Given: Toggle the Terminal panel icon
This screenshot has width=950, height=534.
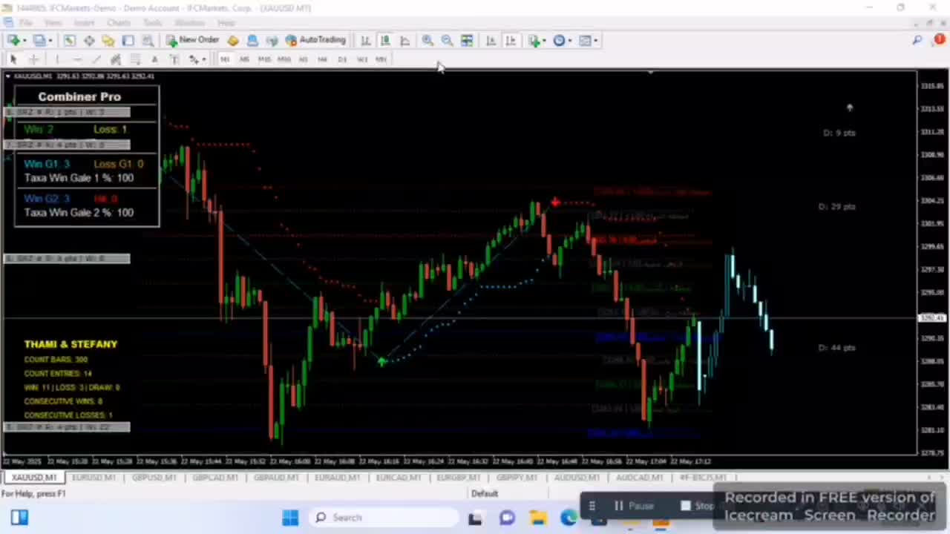Looking at the screenshot, I should point(128,40).
